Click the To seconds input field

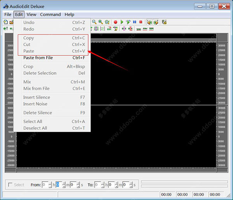pyautogui.click(x=126, y=185)
